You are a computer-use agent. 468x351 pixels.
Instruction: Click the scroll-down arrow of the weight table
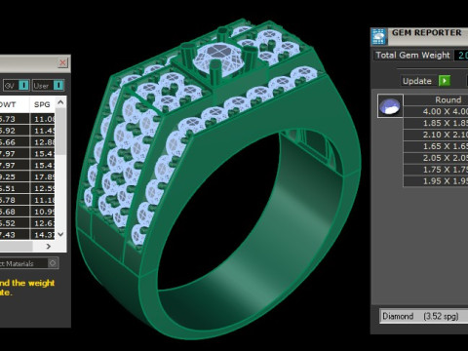pyautogui.click(x=60, y=234)
